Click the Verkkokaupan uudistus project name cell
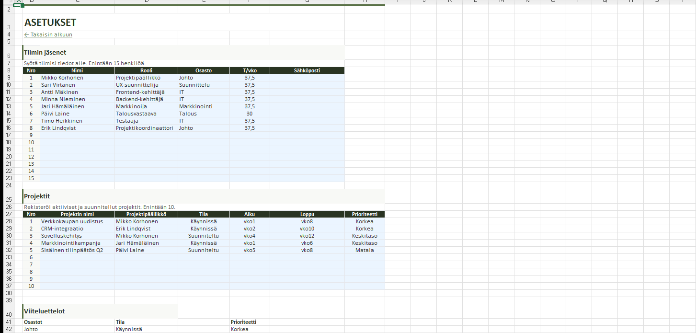The image size is (696, 333). (72, 221)
